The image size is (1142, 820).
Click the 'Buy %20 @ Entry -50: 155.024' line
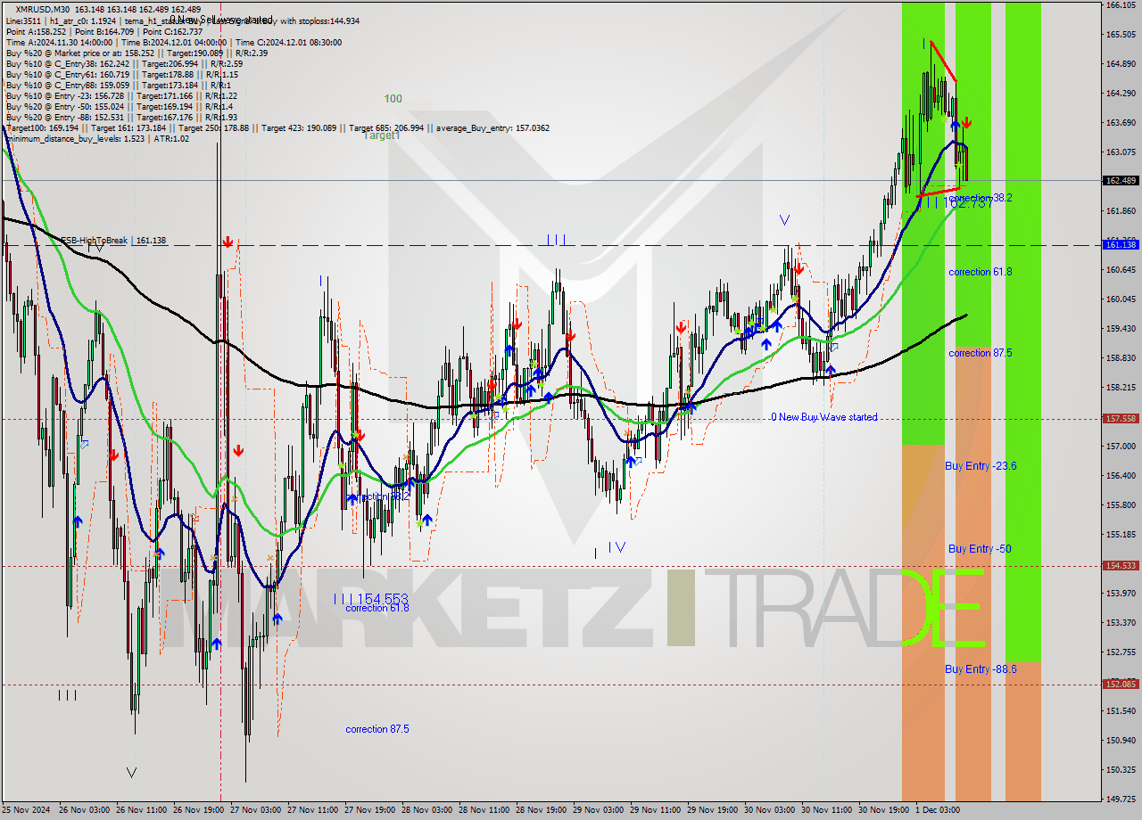coord(120,106)
